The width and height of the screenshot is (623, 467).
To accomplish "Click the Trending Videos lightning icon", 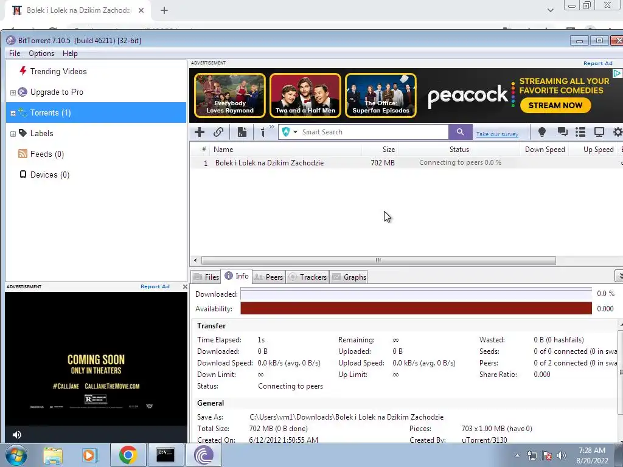I will point(23,71).
